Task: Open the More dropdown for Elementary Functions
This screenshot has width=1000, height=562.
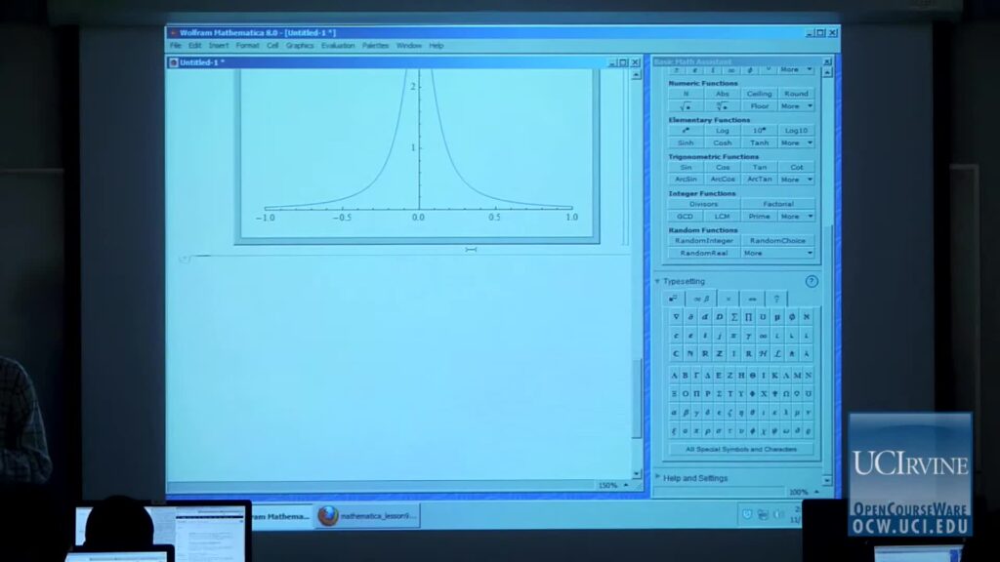Action: 796,142
